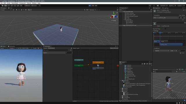Collapse the SampleScene root in Hierarchy
The width and height of the screenshot is (186, 104).
click(x=123, y=12)
